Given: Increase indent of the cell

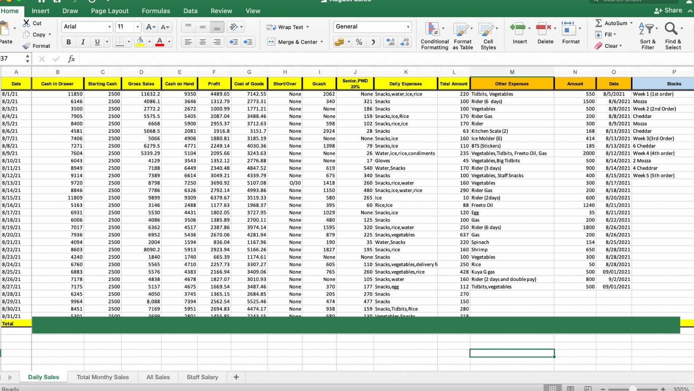Looking at the screenshot, I should point(248,42).
